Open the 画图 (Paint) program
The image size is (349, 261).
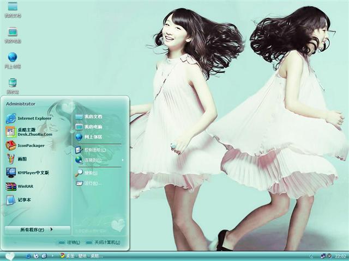point(21,159)
